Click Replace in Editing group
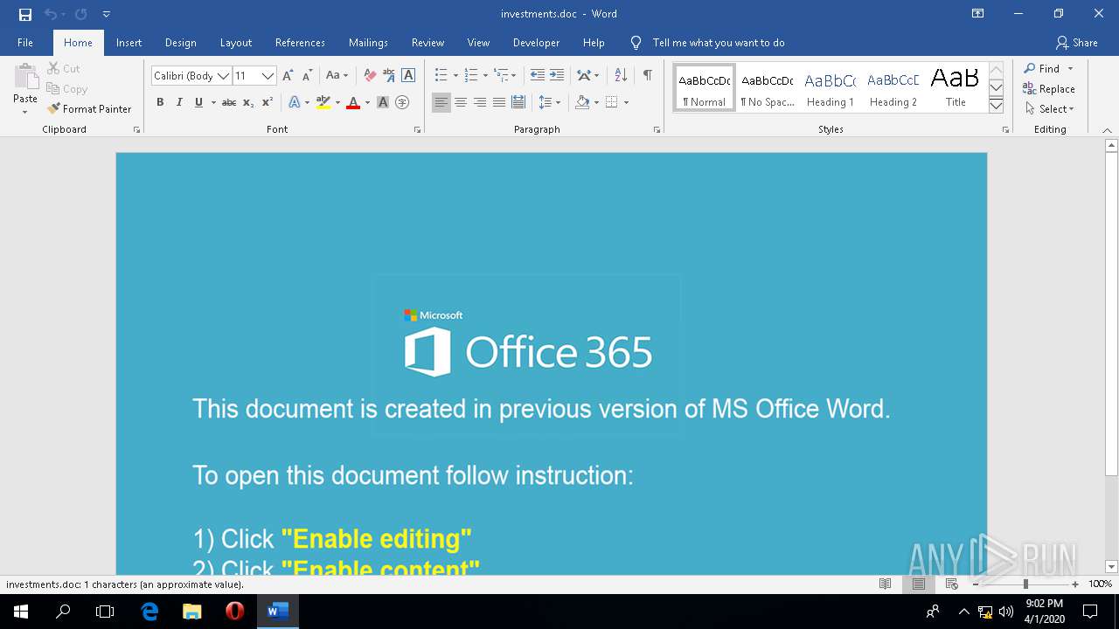The width and height of the screenshot is (1119, 629). coord(1049,89)
